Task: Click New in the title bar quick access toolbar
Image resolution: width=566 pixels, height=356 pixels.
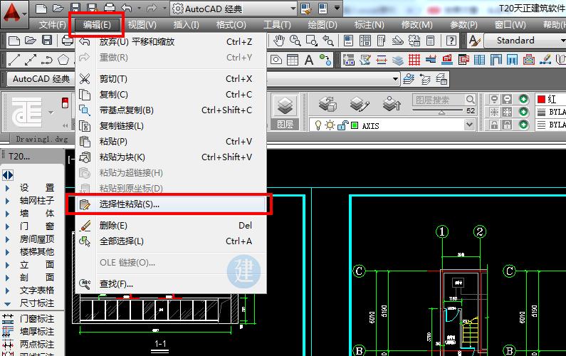Action: [41, 9]
